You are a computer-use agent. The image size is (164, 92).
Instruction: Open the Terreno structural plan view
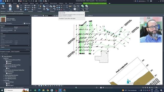[10, 62]
